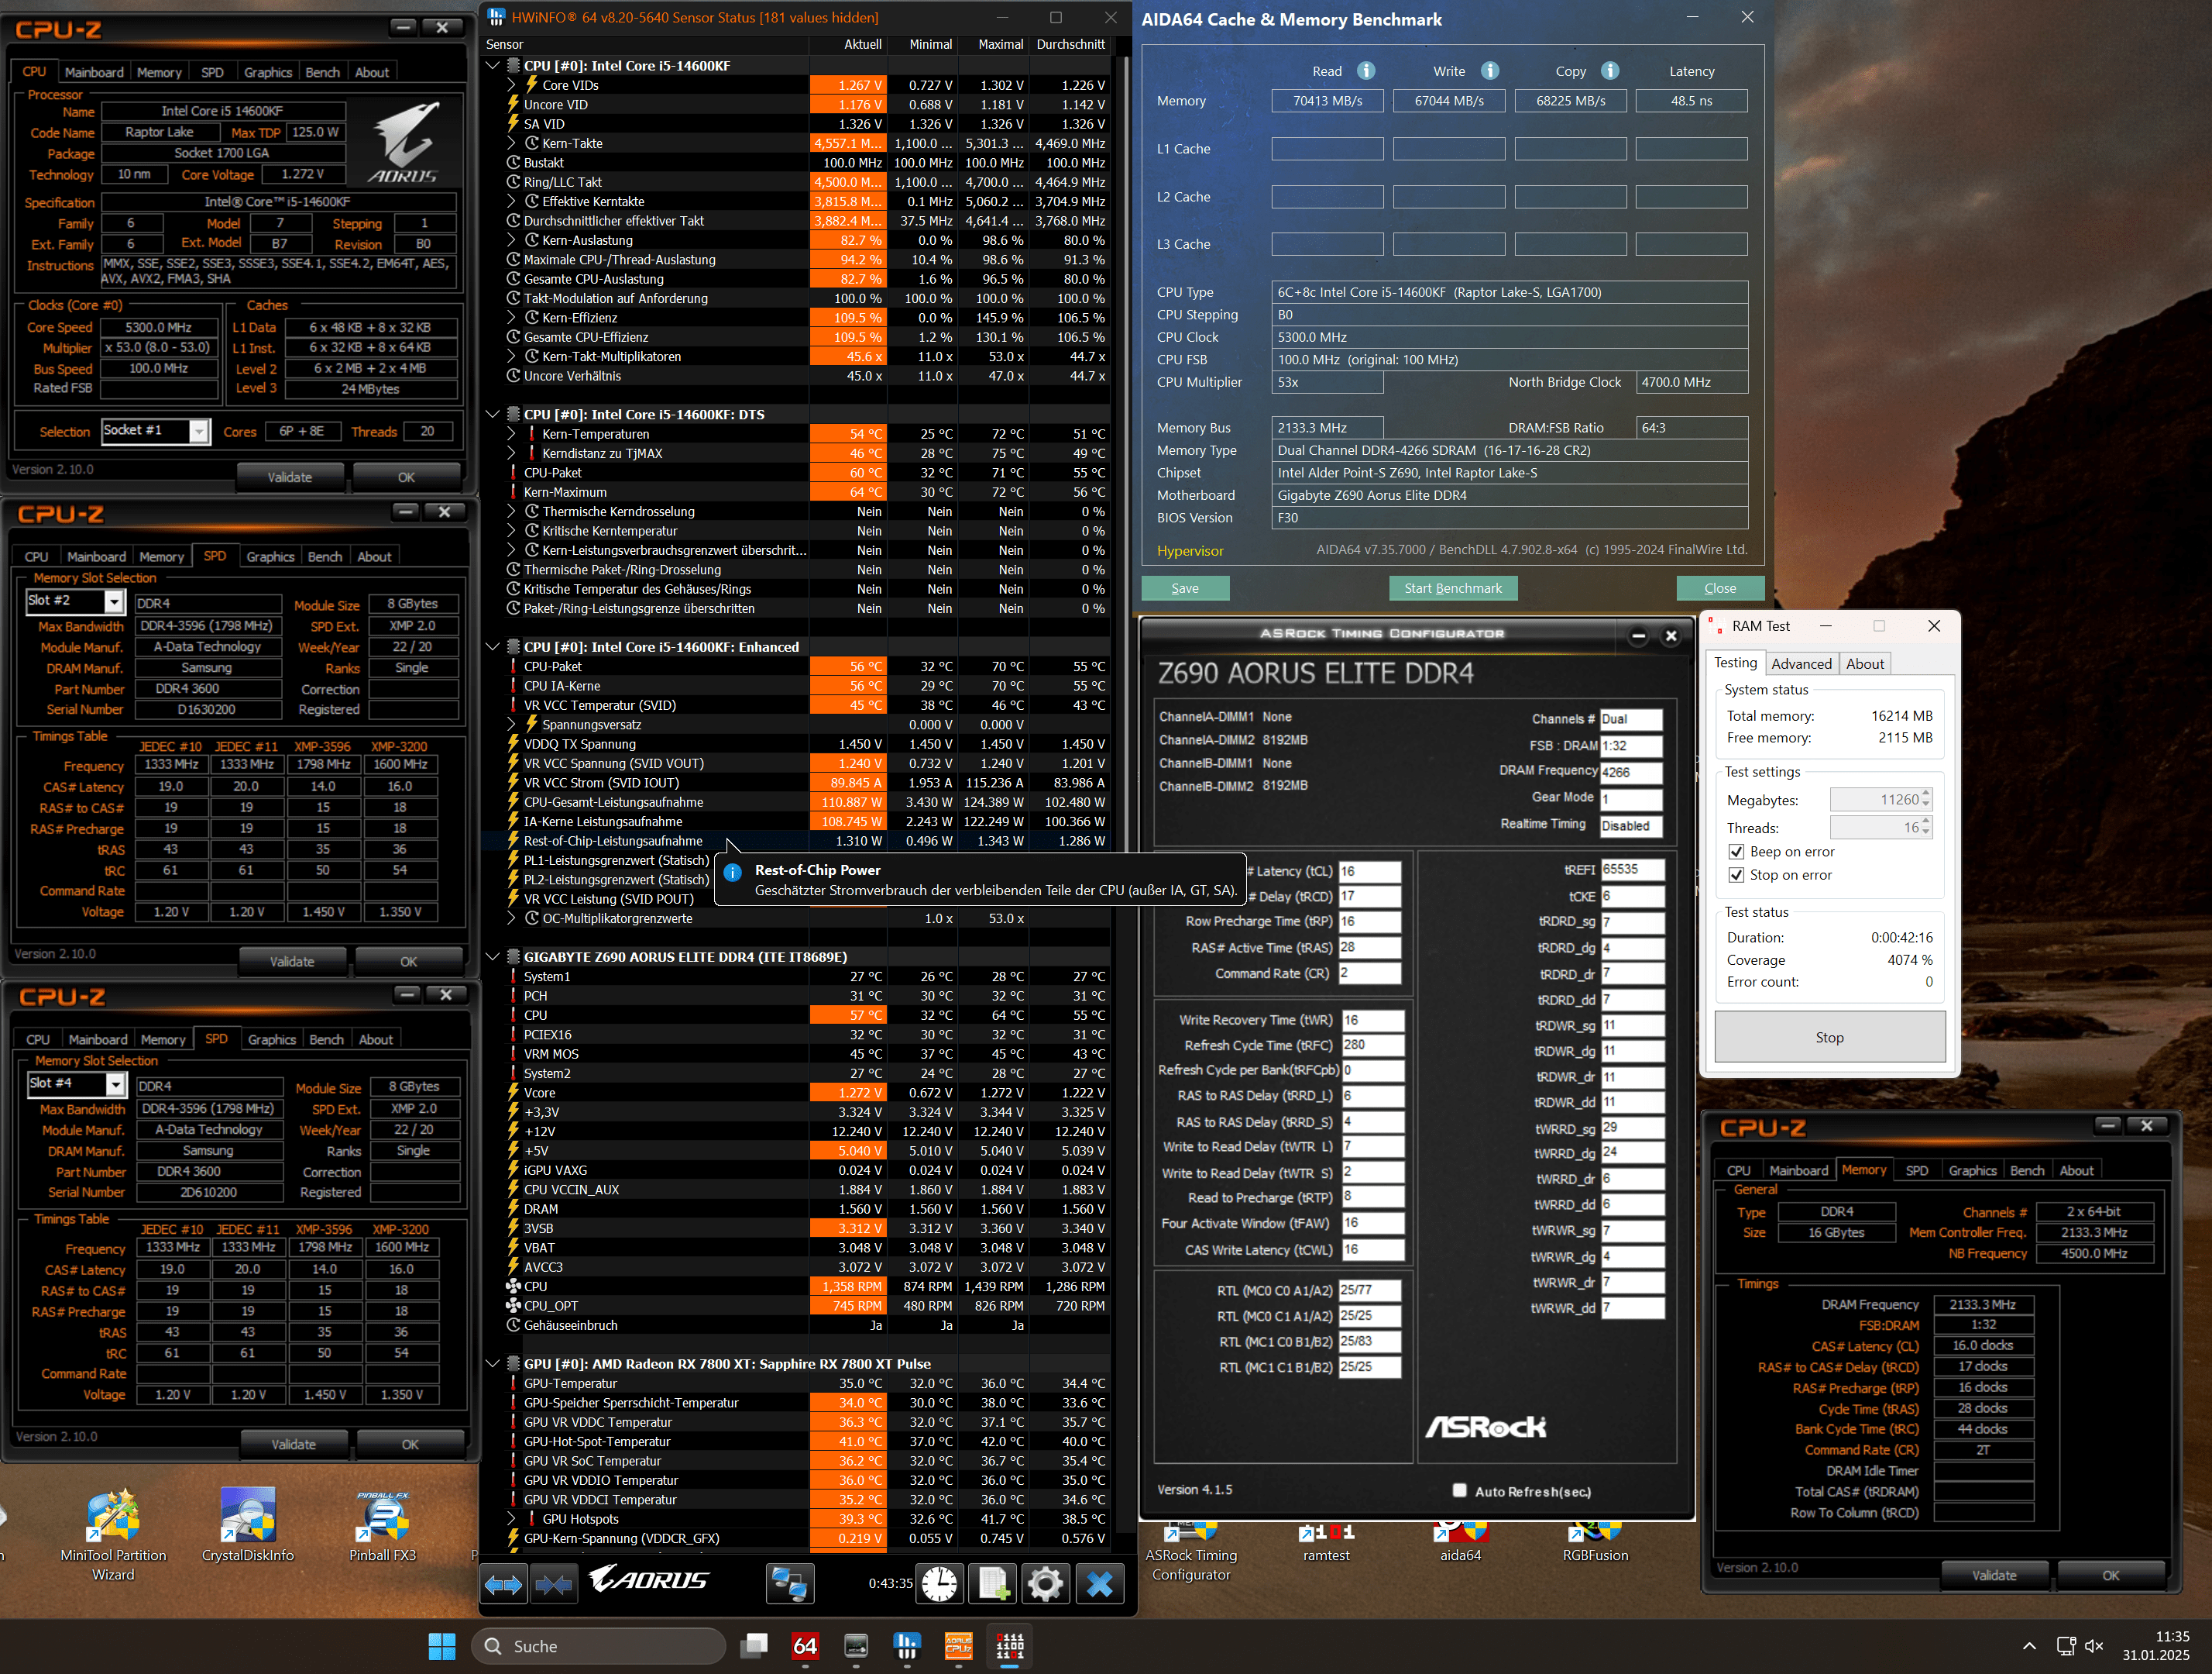
Task: Open HWiNFO network monitors icon
Action: point(789,1584)
